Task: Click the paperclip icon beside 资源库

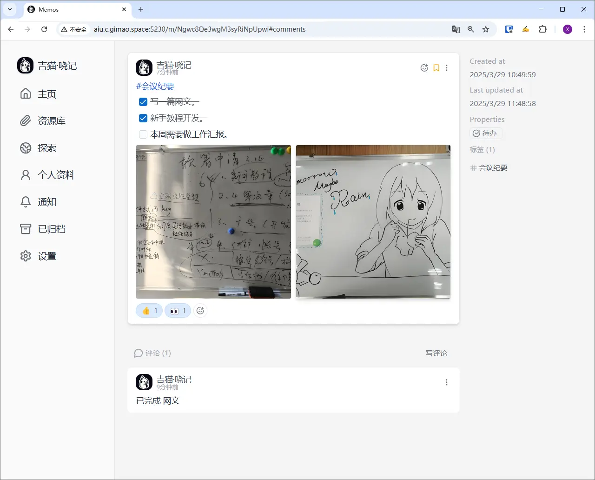Action: [x=26, y=121]
